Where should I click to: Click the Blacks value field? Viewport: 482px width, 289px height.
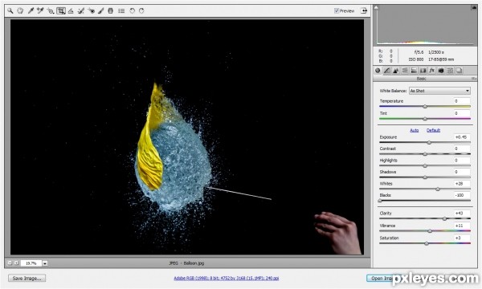click(x=462, y=195)
